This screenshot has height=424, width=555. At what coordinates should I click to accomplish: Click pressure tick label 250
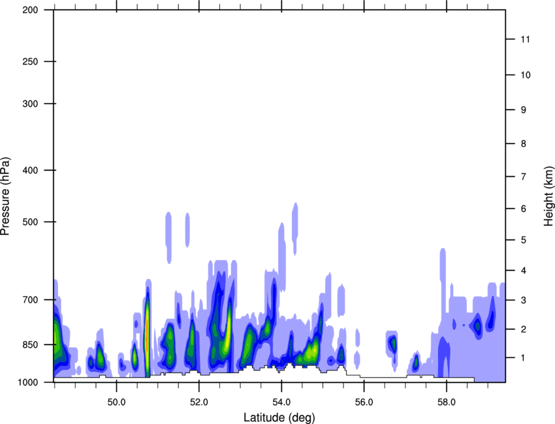point(30,61)
